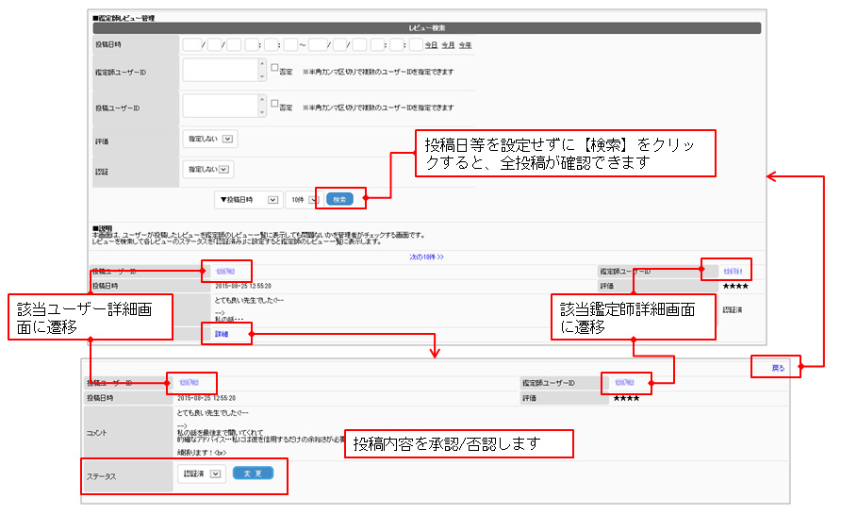This screenshot has width=841, height=515.
Task: Click into the 投稿ユーザーID text area
Action: [x=220, y=108]
